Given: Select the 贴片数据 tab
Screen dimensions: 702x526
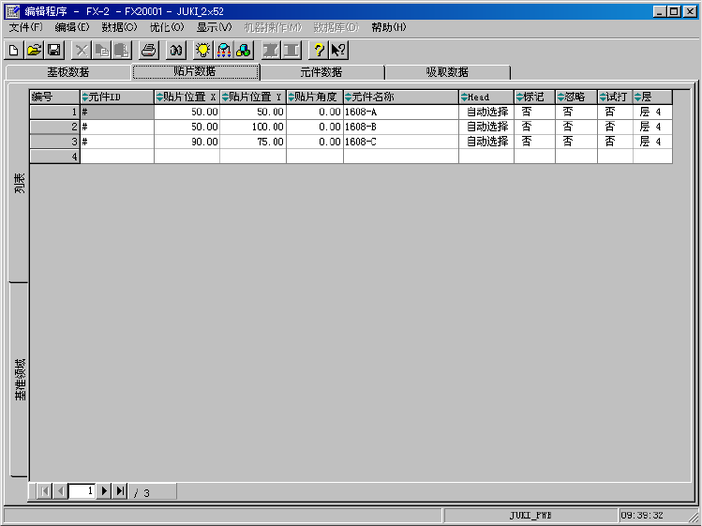Looking at the screenshot, I should pyautogui.click(x=195, y=71).
